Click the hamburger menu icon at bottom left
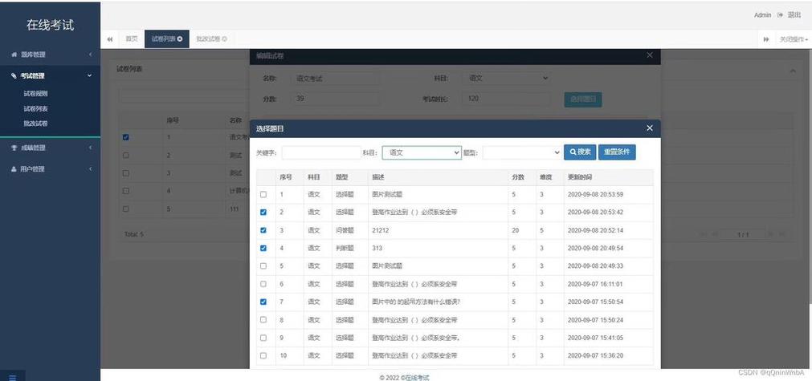Viewport: 812px width, 381px height. [x=11, y=375]
